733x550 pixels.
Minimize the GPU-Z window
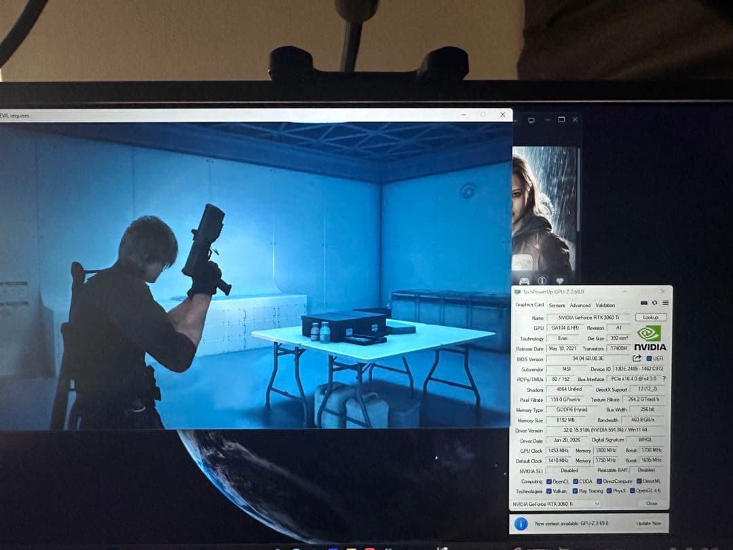[x=626, y=291]
